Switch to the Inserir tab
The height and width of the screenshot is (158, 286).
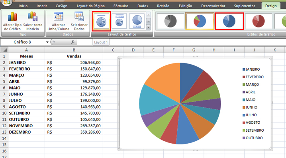tap(42, 6)
